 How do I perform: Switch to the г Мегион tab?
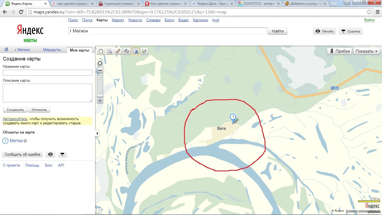click(x=22, y=50)
